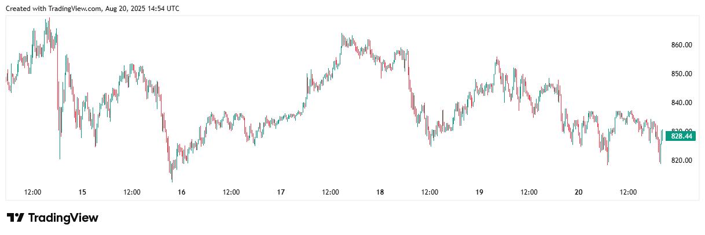Viewport: 705px width, 235px height.
Task: Click the 12:00 label between 17 and 18
Action: click(331, 192)
